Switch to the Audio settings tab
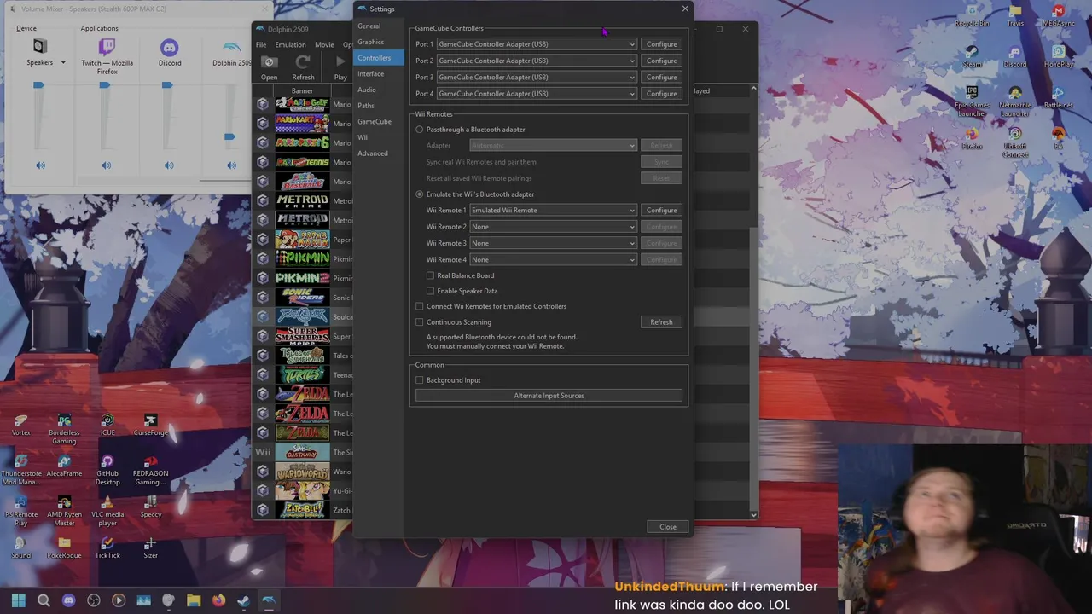 point(379,90)
